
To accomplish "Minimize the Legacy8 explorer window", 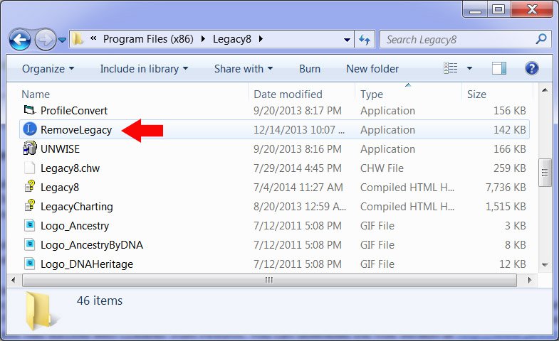I will (x=475, y=10).
